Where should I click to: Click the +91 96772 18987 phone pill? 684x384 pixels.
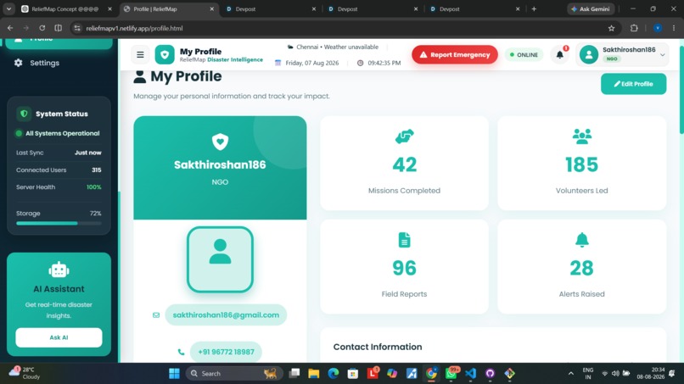click(226, 352)
